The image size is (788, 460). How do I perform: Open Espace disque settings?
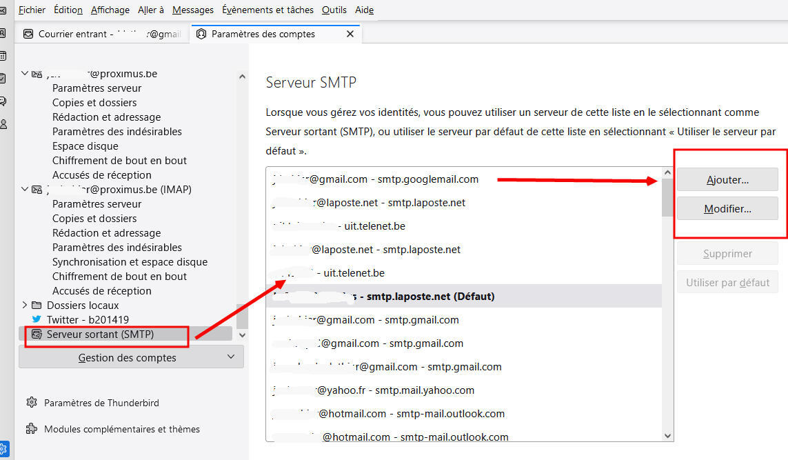point(85,146)
